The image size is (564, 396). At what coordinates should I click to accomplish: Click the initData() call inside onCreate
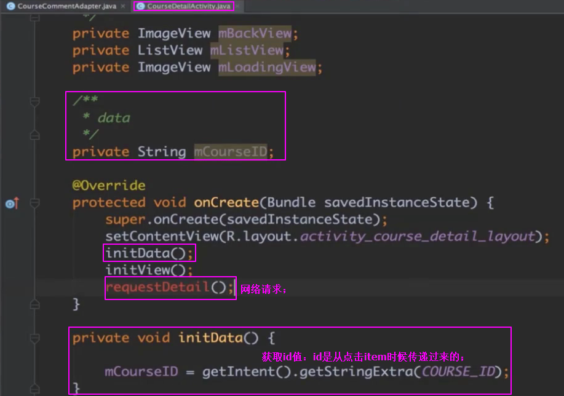[x=149, y=253]
